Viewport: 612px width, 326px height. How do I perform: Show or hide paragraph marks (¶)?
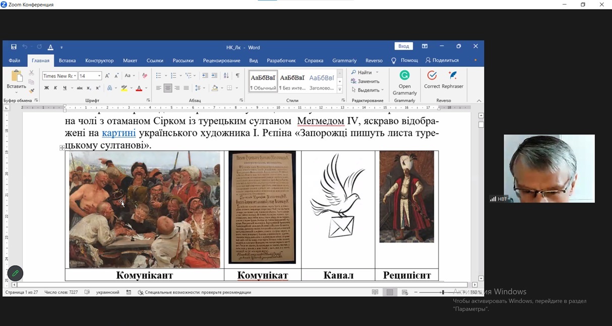click(x=237, y=75)
